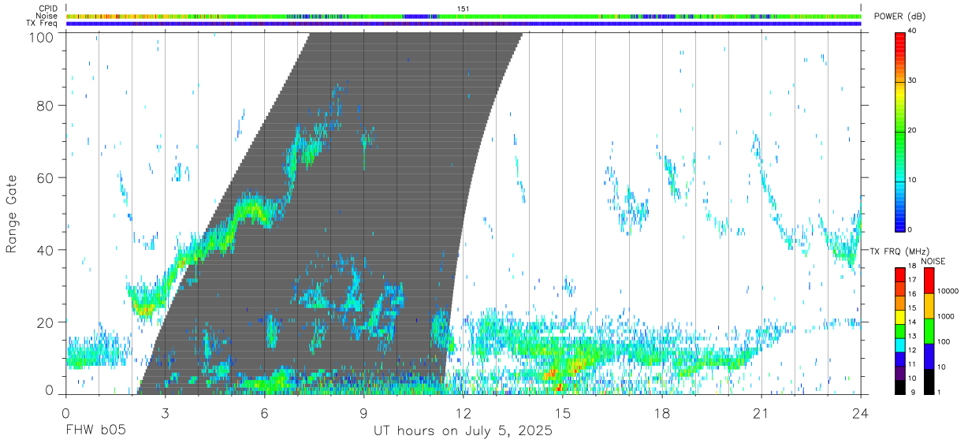Click the 40 tick on Range Gate axis
Viewport: 968px width, 447px height.
tap(46, 250)
